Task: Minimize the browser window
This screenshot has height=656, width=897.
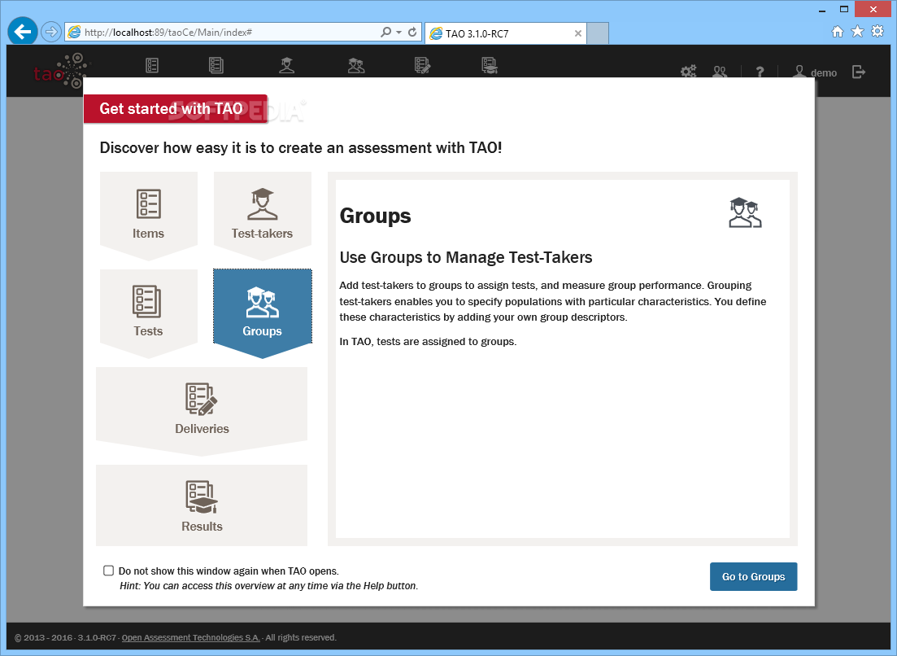Action: 822,10
